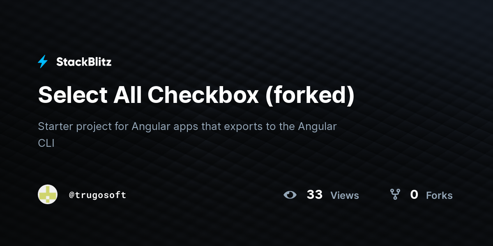Click the Select All Checkbox (forked) title
The width and height of the screenshot is (493, 246).
pos(196,95)
